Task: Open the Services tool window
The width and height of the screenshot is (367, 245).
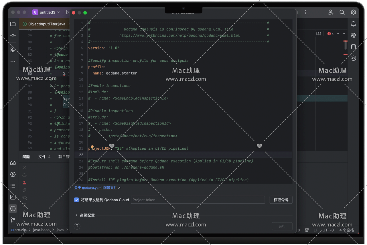Action: (x=13, y=174)
